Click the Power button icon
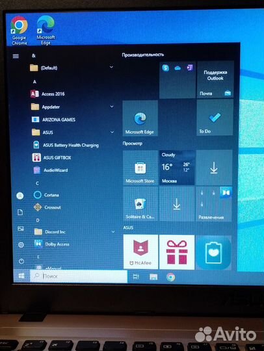The width and height of the screenshot is (264, 351). 21,261
